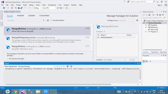Click the Output panel vertical scrollbar
Screen dimensions: 168x94
[140, 75]
